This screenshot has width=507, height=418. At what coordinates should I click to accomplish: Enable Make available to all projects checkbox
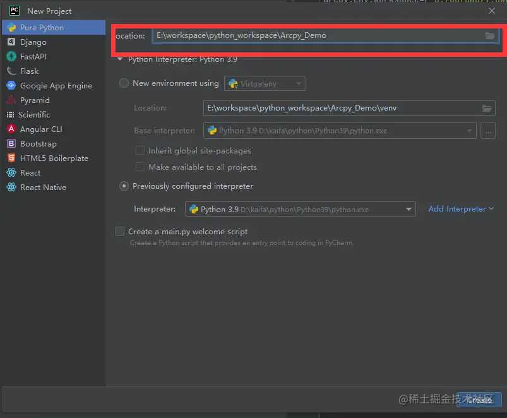tap(140, 167)
